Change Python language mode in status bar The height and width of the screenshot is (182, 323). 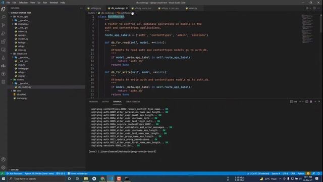point(301,173)
